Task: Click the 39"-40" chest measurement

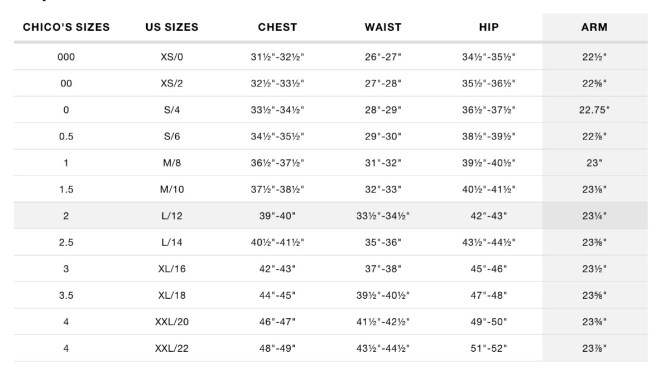Action: coord(277,216)
